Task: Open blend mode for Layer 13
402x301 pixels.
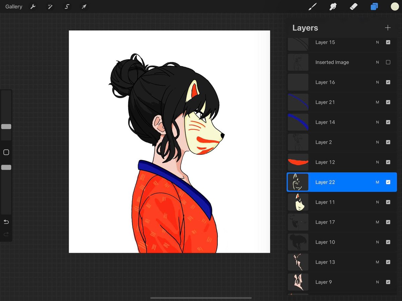Action: (378, 262)
